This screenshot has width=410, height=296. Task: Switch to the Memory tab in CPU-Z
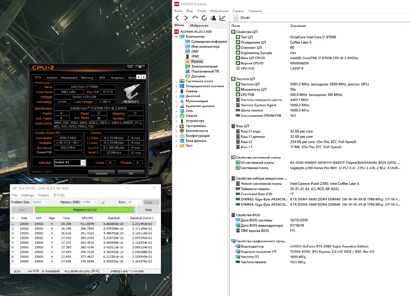coord(87,78)
